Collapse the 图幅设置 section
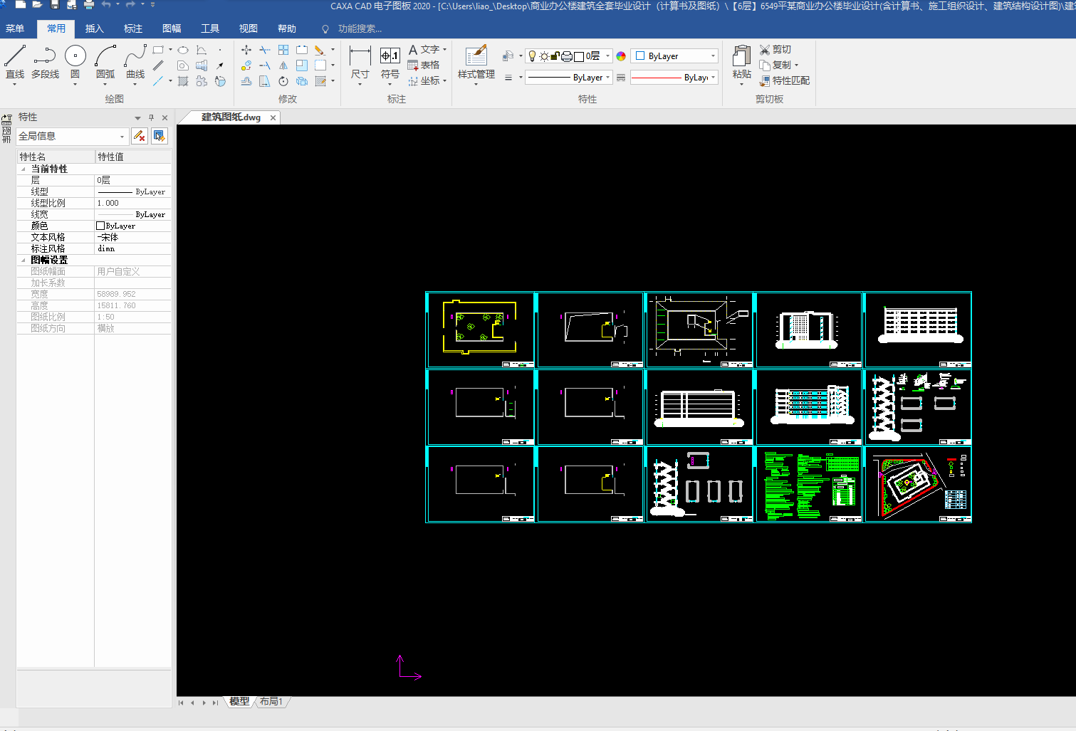1076x731 pixels. pyautogui.click(x=23, y=260)
